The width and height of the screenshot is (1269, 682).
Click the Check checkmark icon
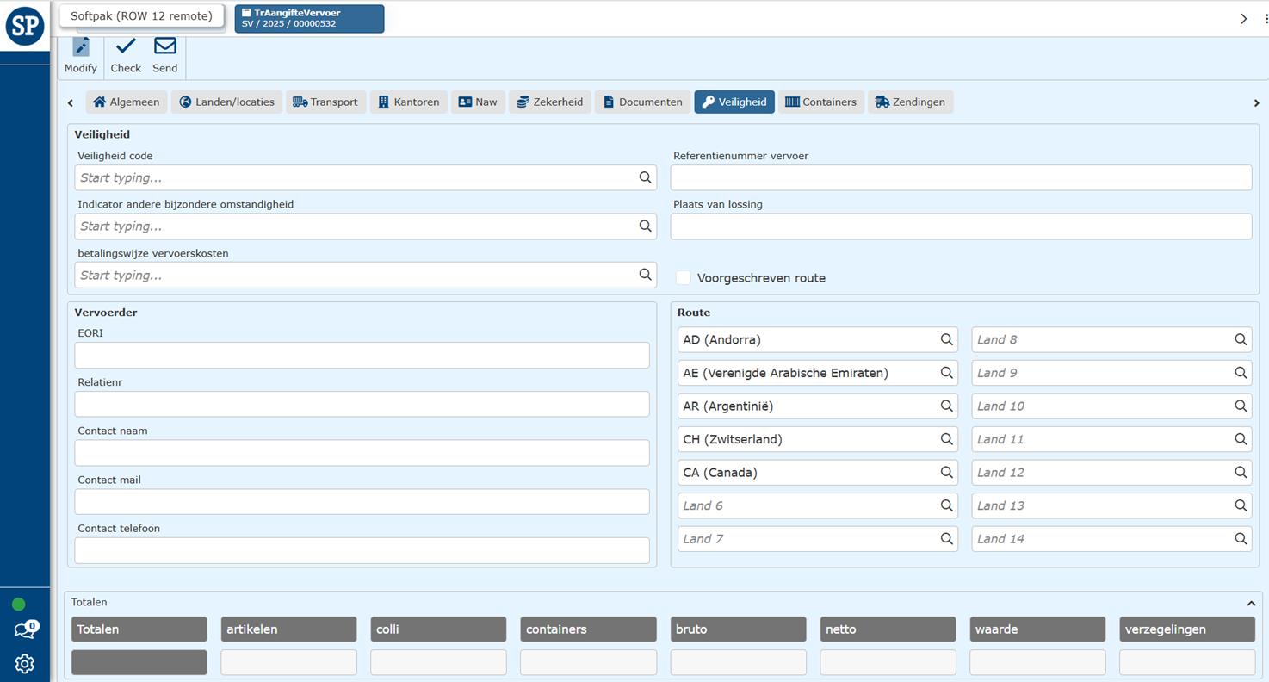(126, 46)
